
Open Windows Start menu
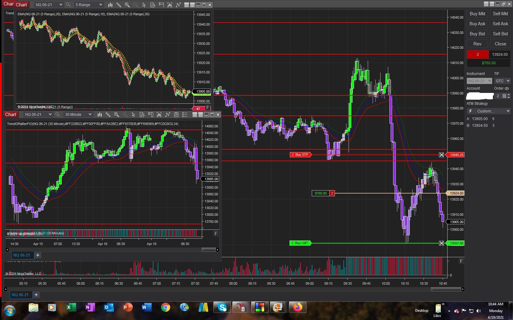(10, 311)
